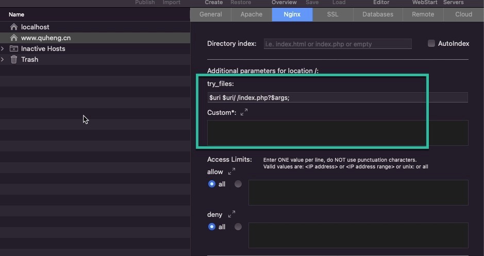Image resolution: width=484 pixels, height=256 pixels.
Task: Select the localhost host row
Action: [x=95, y=27]
